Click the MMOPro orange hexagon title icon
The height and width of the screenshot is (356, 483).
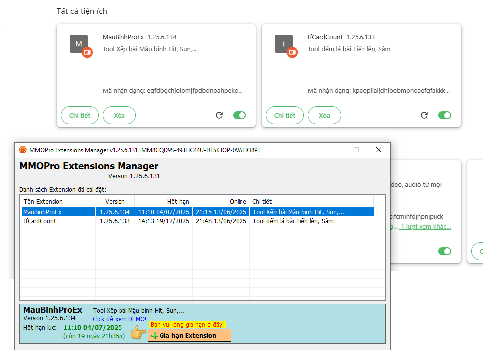tap(23, 150)
